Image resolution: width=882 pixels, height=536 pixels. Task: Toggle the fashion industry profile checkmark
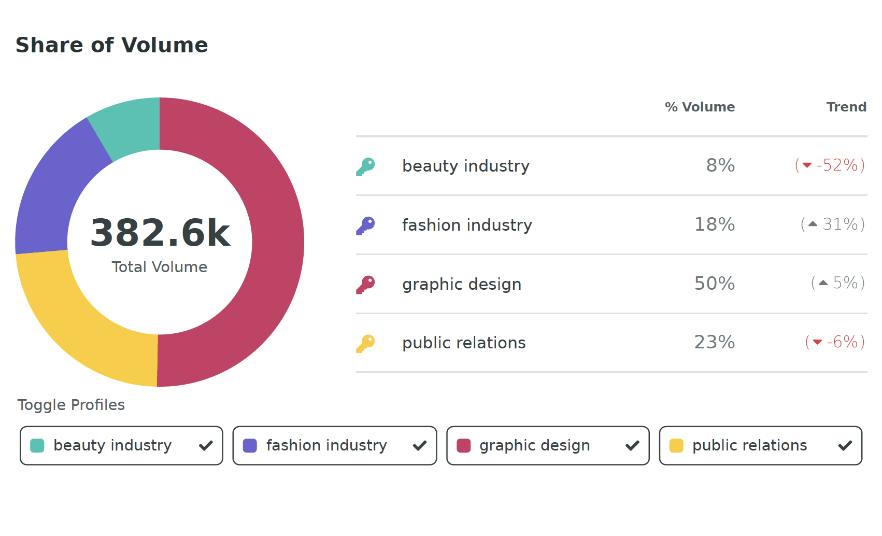pos(419,446)
